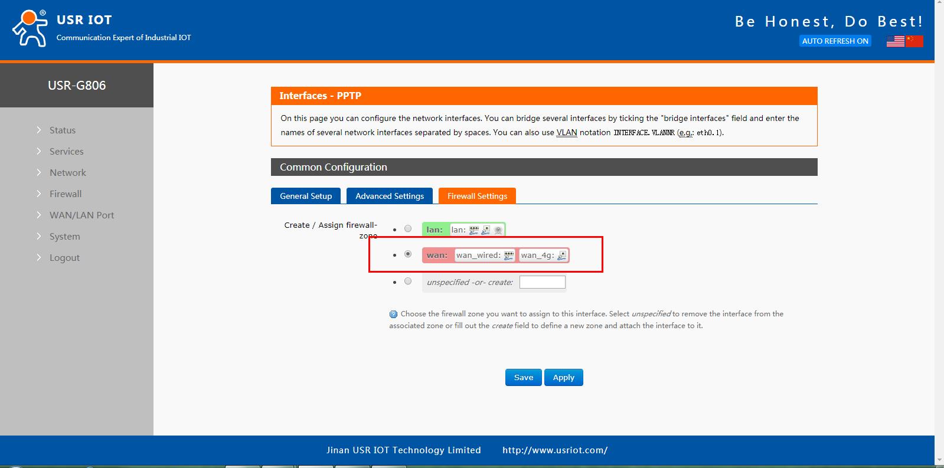Open WAN/LAN Port in the sidebar

(82, 215)
